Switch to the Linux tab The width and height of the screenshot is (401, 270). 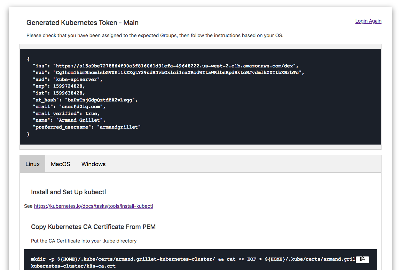coord(32,164)
